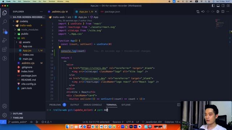Image resolution: width=232 pixels, height=130 pixels.
Task: Open the DEBUG CONSOLE panel tab
Action: 93,105
